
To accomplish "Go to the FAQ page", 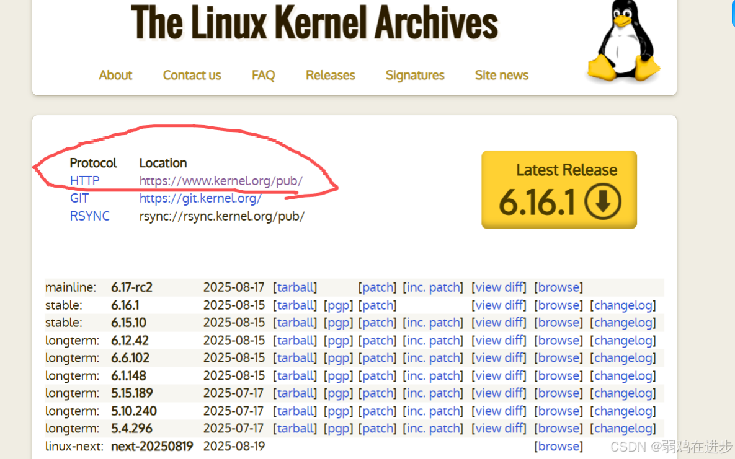I will click(x=263, y=75).
